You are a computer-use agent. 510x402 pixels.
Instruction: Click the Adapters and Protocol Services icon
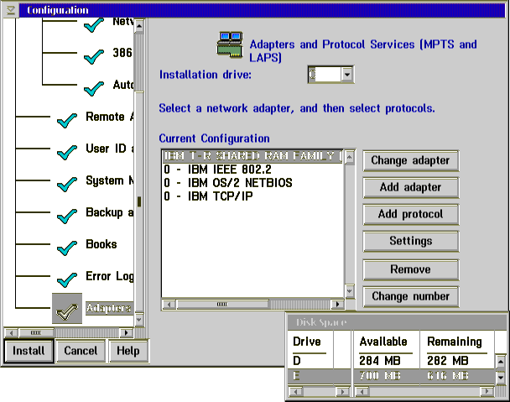tap(230, 45)
